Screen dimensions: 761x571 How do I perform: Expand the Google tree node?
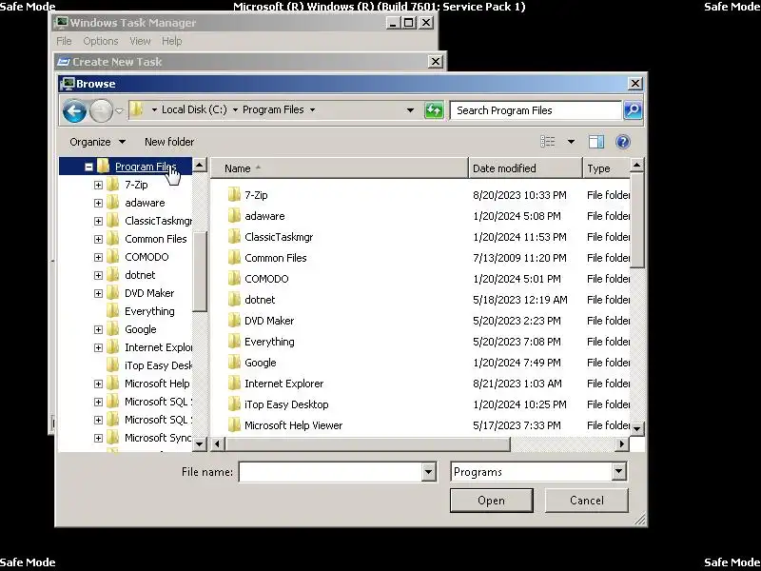point(98,329)
